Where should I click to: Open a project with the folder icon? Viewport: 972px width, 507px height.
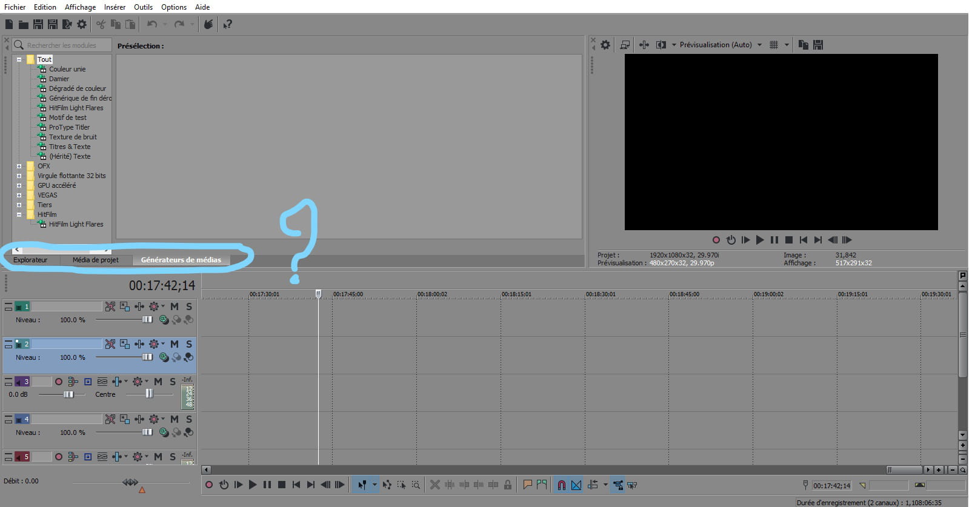tap(23, 24)
